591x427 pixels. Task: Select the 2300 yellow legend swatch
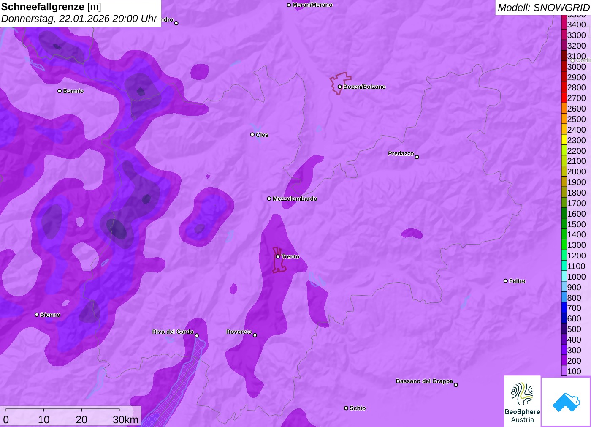(x=564, y=140)
